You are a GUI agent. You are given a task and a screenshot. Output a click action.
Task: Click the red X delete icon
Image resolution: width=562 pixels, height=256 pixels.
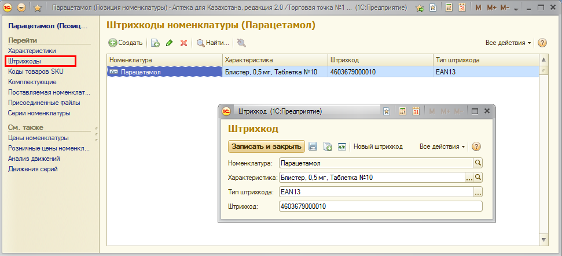click(x=183, y=43)
